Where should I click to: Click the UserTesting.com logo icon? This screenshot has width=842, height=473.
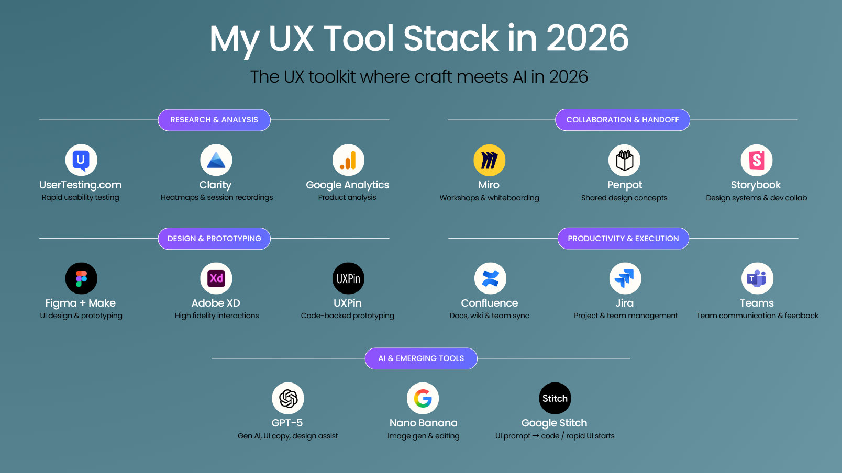pyautogui.click(x=81, y=160)
